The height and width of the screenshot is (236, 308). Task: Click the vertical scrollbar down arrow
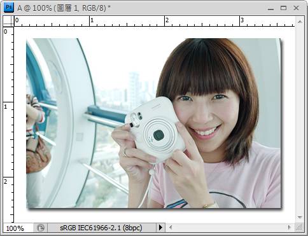(x=300, y=218)
